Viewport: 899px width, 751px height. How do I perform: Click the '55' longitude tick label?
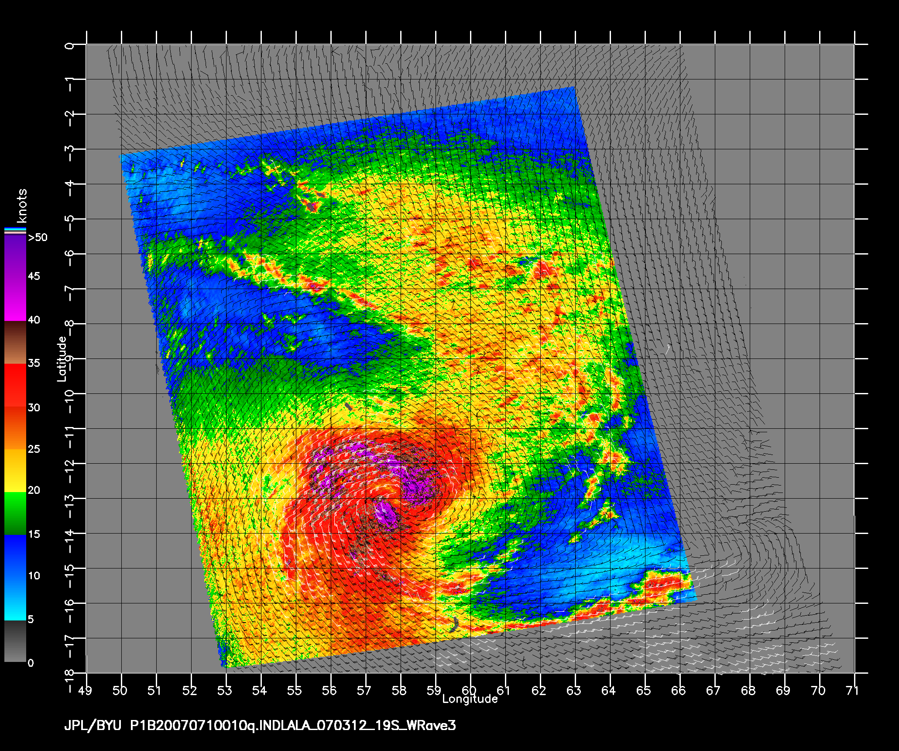click(x=295, y=690)
